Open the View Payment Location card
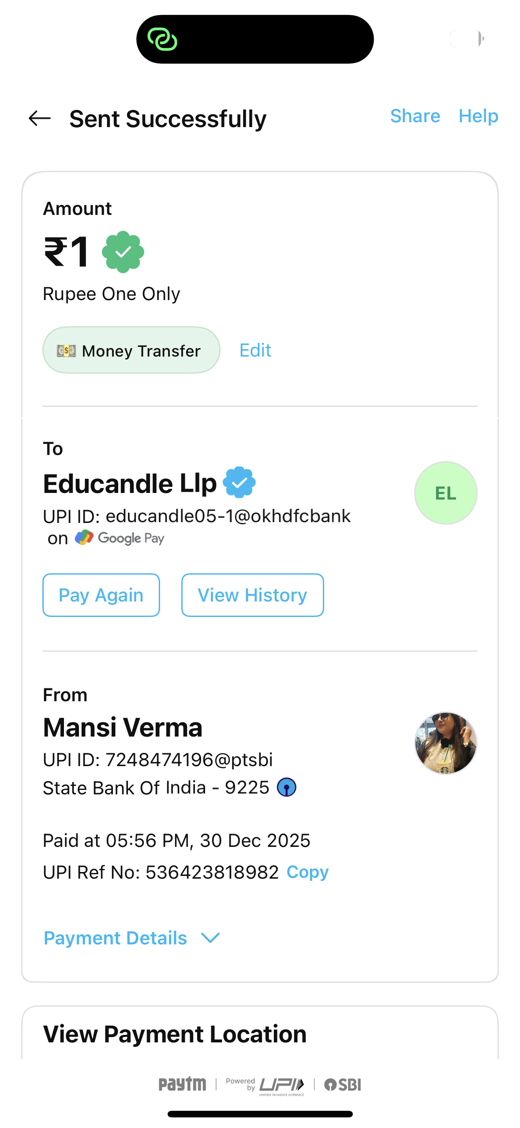 [x=175, y=1034]
